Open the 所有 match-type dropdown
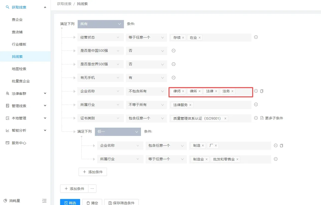Image resolution: width=321 pixels, height=205 pixels. [101, 24]
